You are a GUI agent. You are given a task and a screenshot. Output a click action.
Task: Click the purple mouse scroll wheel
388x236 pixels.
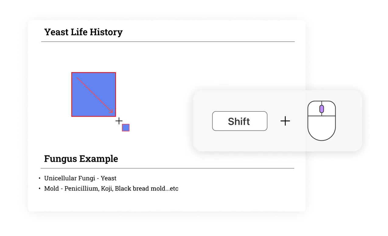[322, 109]
